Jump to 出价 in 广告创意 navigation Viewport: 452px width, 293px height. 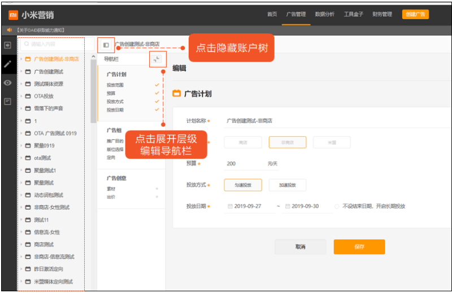pos(111,197)
